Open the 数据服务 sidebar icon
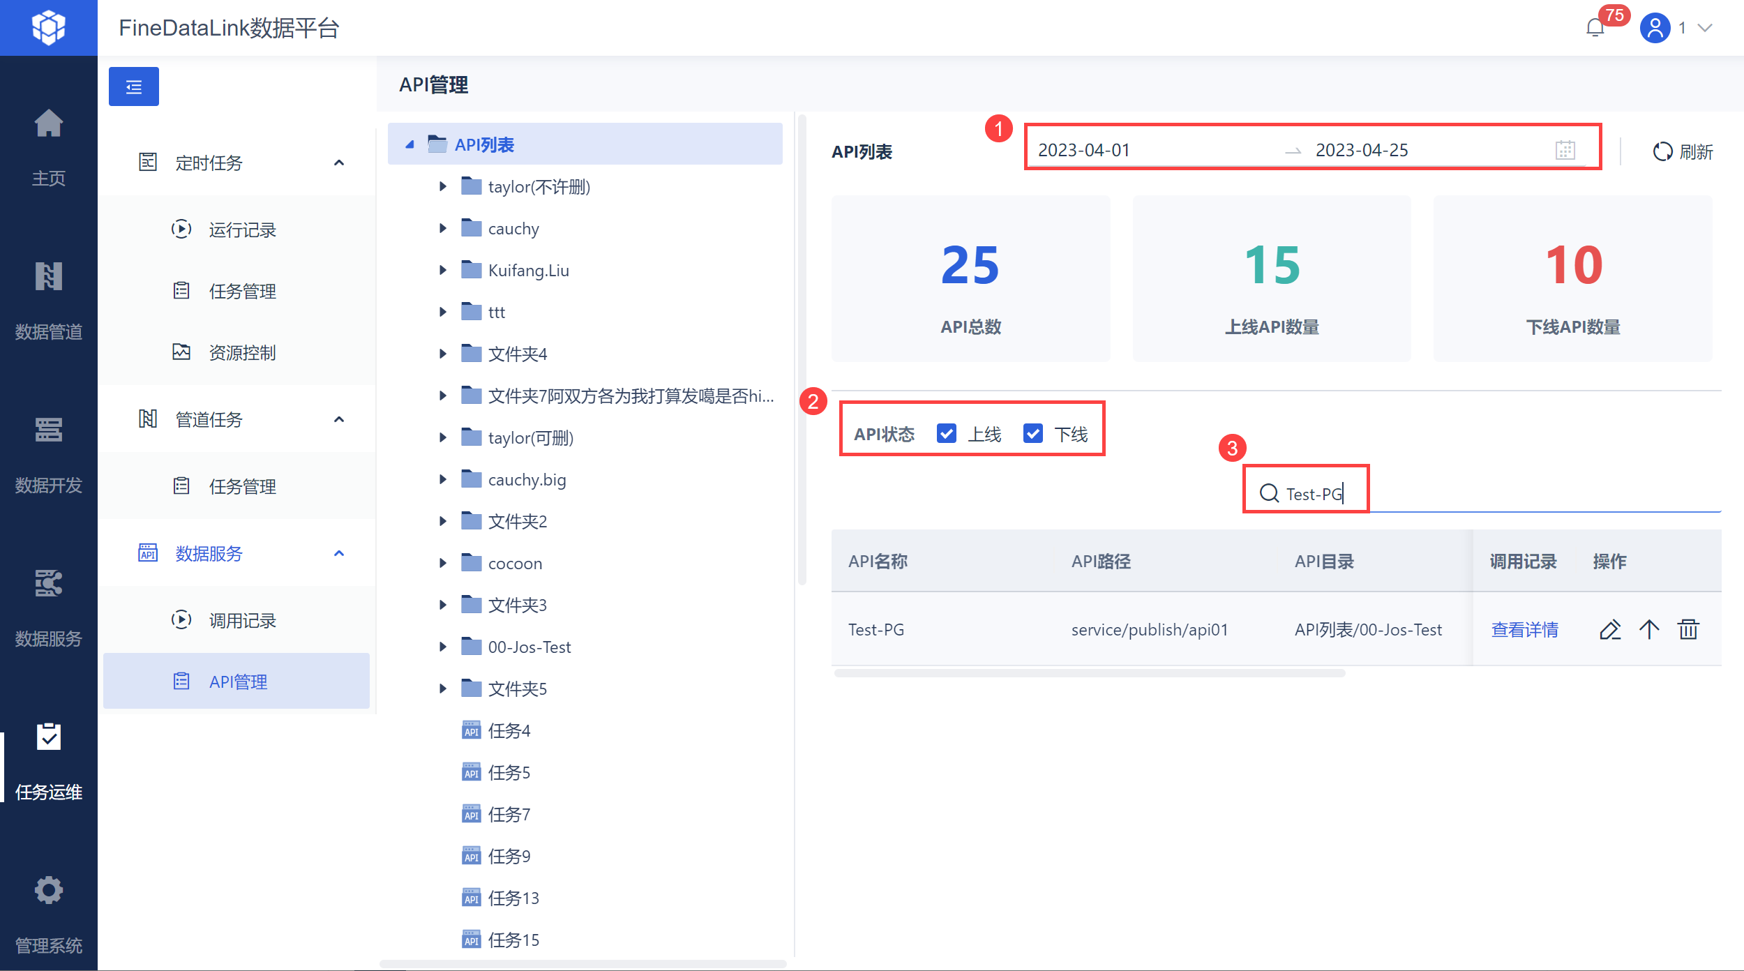The width and height of the screenshot is (1744, 971). [48, 583]
